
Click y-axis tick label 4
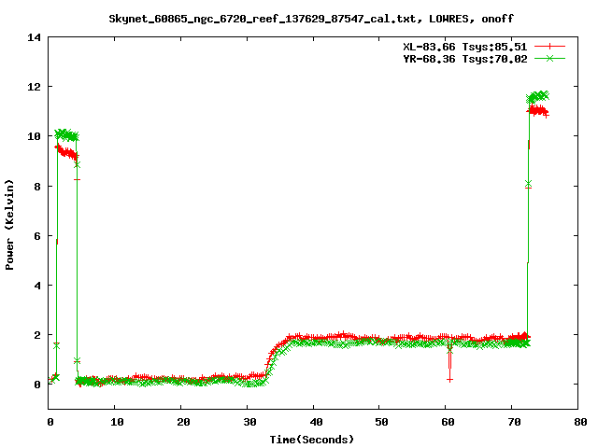click(x=37, y=286)
